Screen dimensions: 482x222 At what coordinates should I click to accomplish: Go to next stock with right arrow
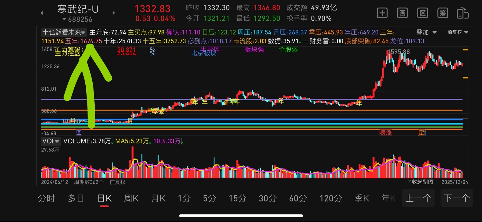click(113, 13)
